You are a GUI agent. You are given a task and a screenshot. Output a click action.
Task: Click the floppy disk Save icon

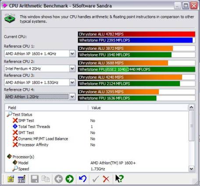(x=35, y=179)
